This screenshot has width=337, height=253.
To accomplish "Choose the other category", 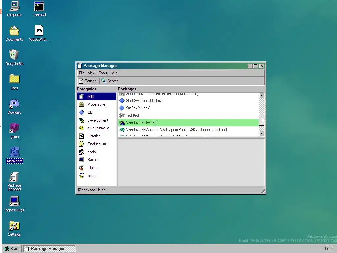I will (97, 176).
